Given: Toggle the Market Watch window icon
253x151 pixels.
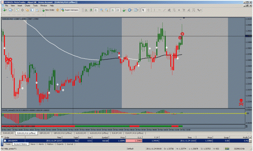Looking at the screenshot, I should [x=17, y=10].
